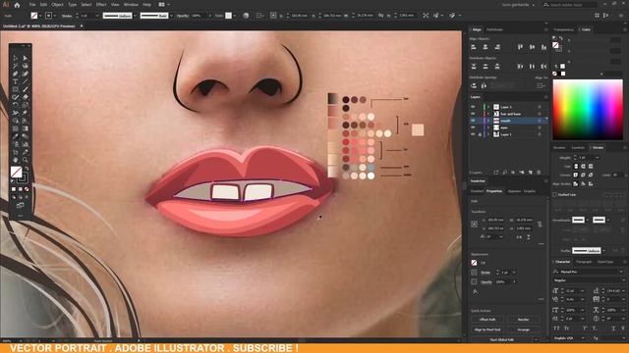Click Vertical Align Center icon
This screenshot has height=353, width=629.
[x=532, y=47]
